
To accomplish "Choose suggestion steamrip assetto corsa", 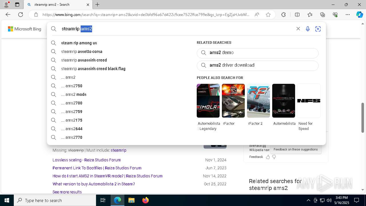I will pyautogui.click(x=81, y=51).
